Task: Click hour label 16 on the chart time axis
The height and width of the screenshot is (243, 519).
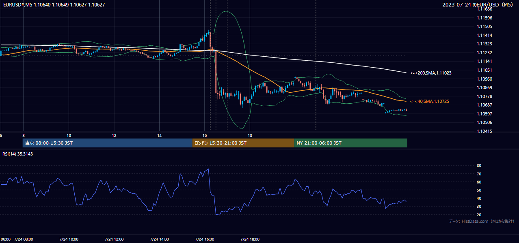Action: pos(205,135)
